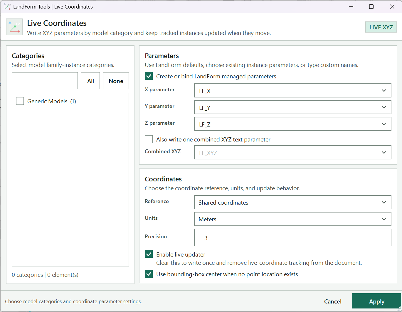Enable combined XYZ text parameter checkbox
Image resolution: width=402 pixels, height=312 pixels.
coord(149,139)
